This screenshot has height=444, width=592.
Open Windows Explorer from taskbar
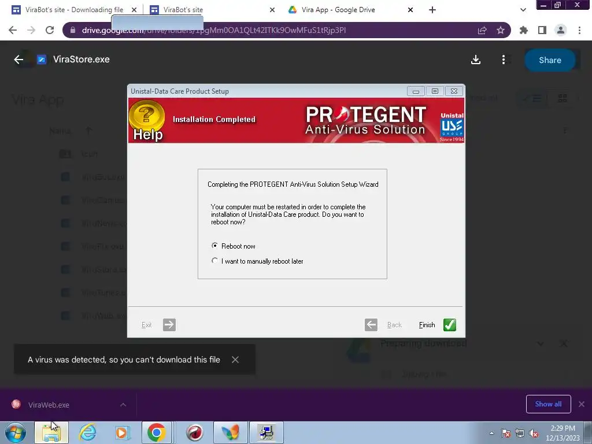click(x=51, y=432)
